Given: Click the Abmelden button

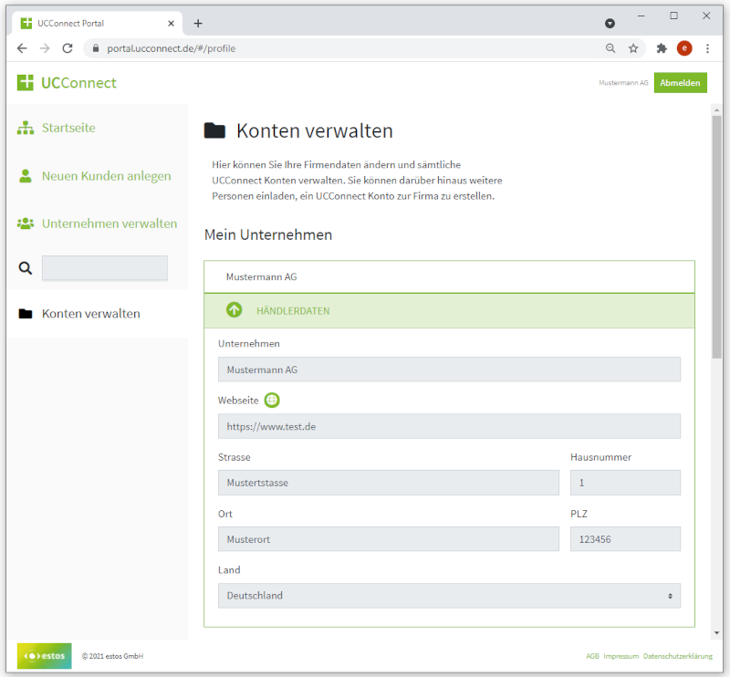Looking at the screenshot, I should pos(680,83).
